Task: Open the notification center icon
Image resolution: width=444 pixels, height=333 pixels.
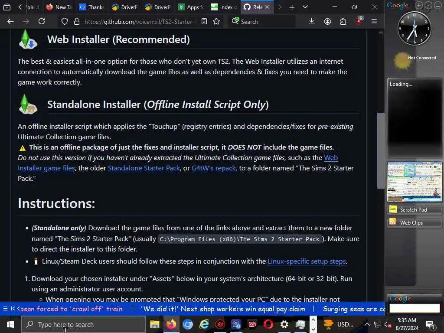Action: pos(431,325)
